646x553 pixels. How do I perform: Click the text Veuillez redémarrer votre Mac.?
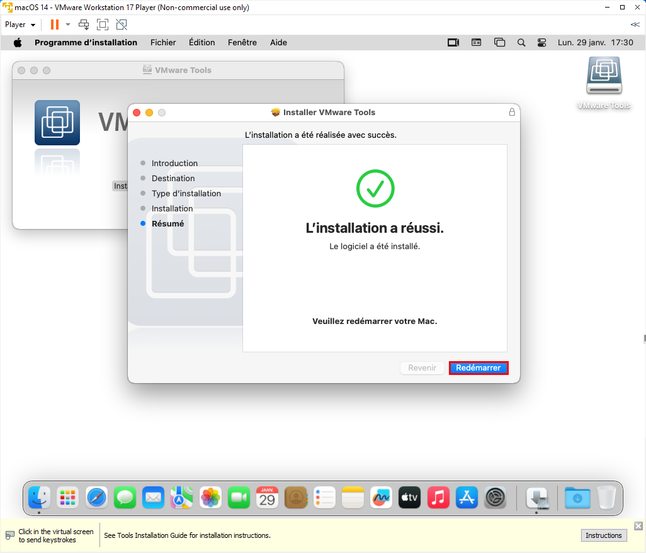[375, 321]
